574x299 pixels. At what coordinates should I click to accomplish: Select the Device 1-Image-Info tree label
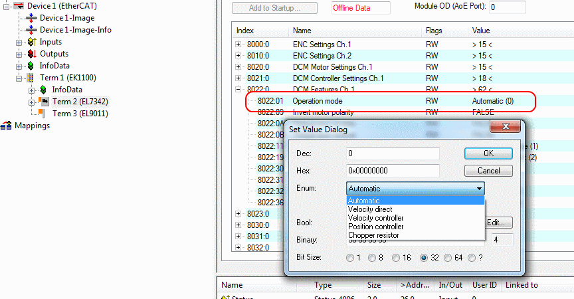76,30
